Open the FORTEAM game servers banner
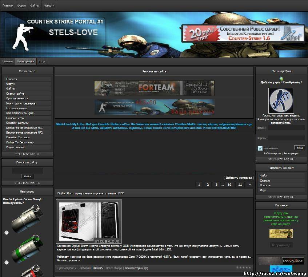Screen dimensions: 308x277 [155, 88]
